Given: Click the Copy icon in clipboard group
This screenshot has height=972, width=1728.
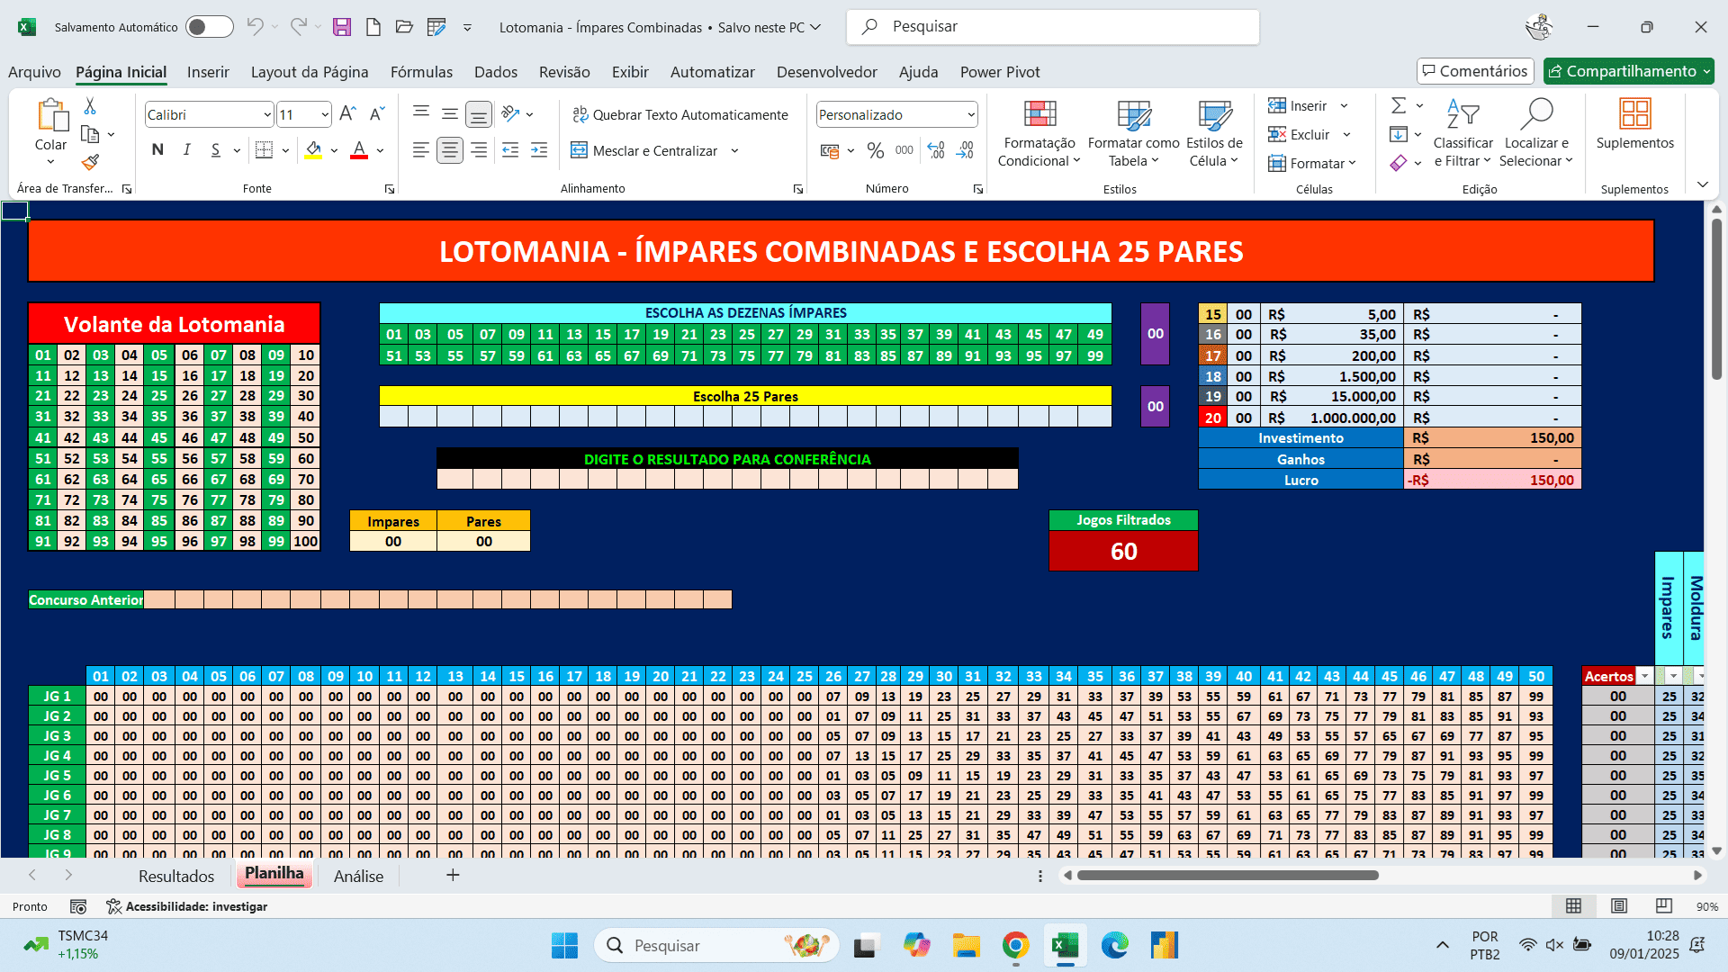Looking at the screenshot, I should (x=90, y=134).
